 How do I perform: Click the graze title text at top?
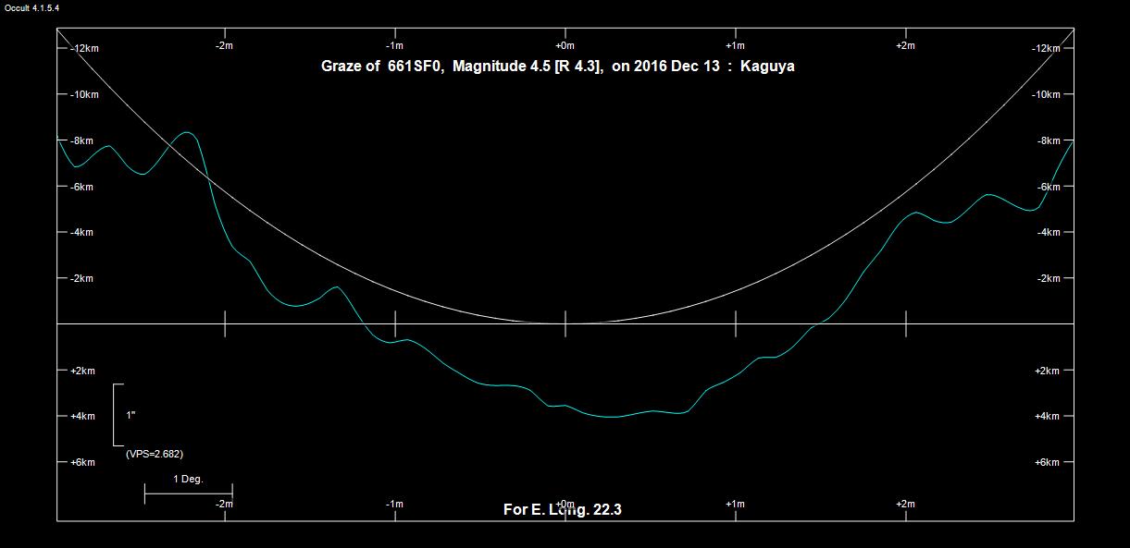557,67
